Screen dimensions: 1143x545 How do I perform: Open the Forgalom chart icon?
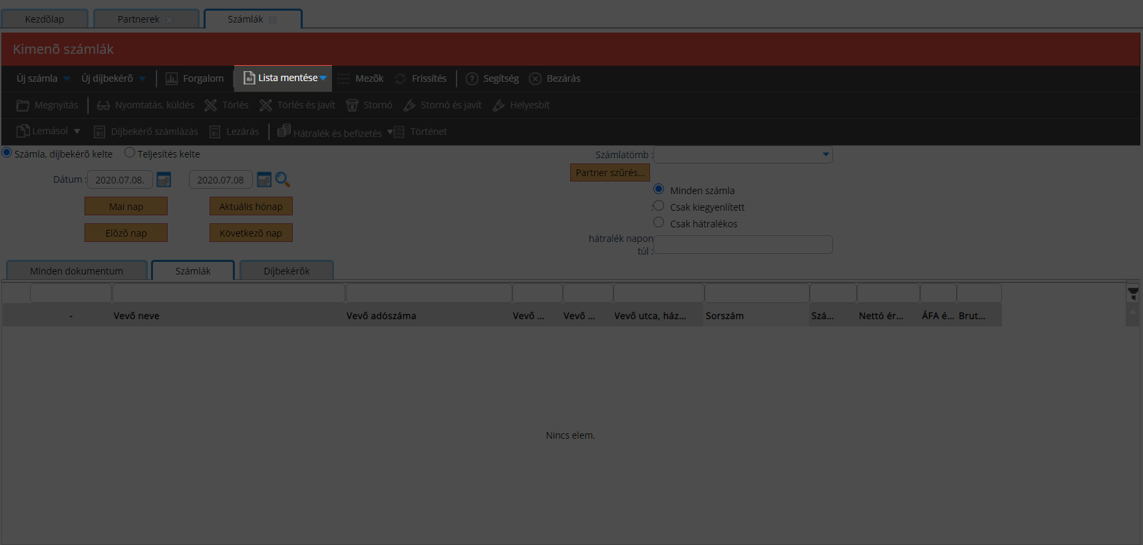(172, 78)
